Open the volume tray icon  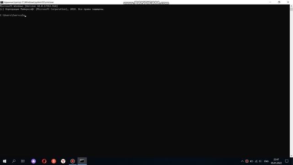coord(260,161)
